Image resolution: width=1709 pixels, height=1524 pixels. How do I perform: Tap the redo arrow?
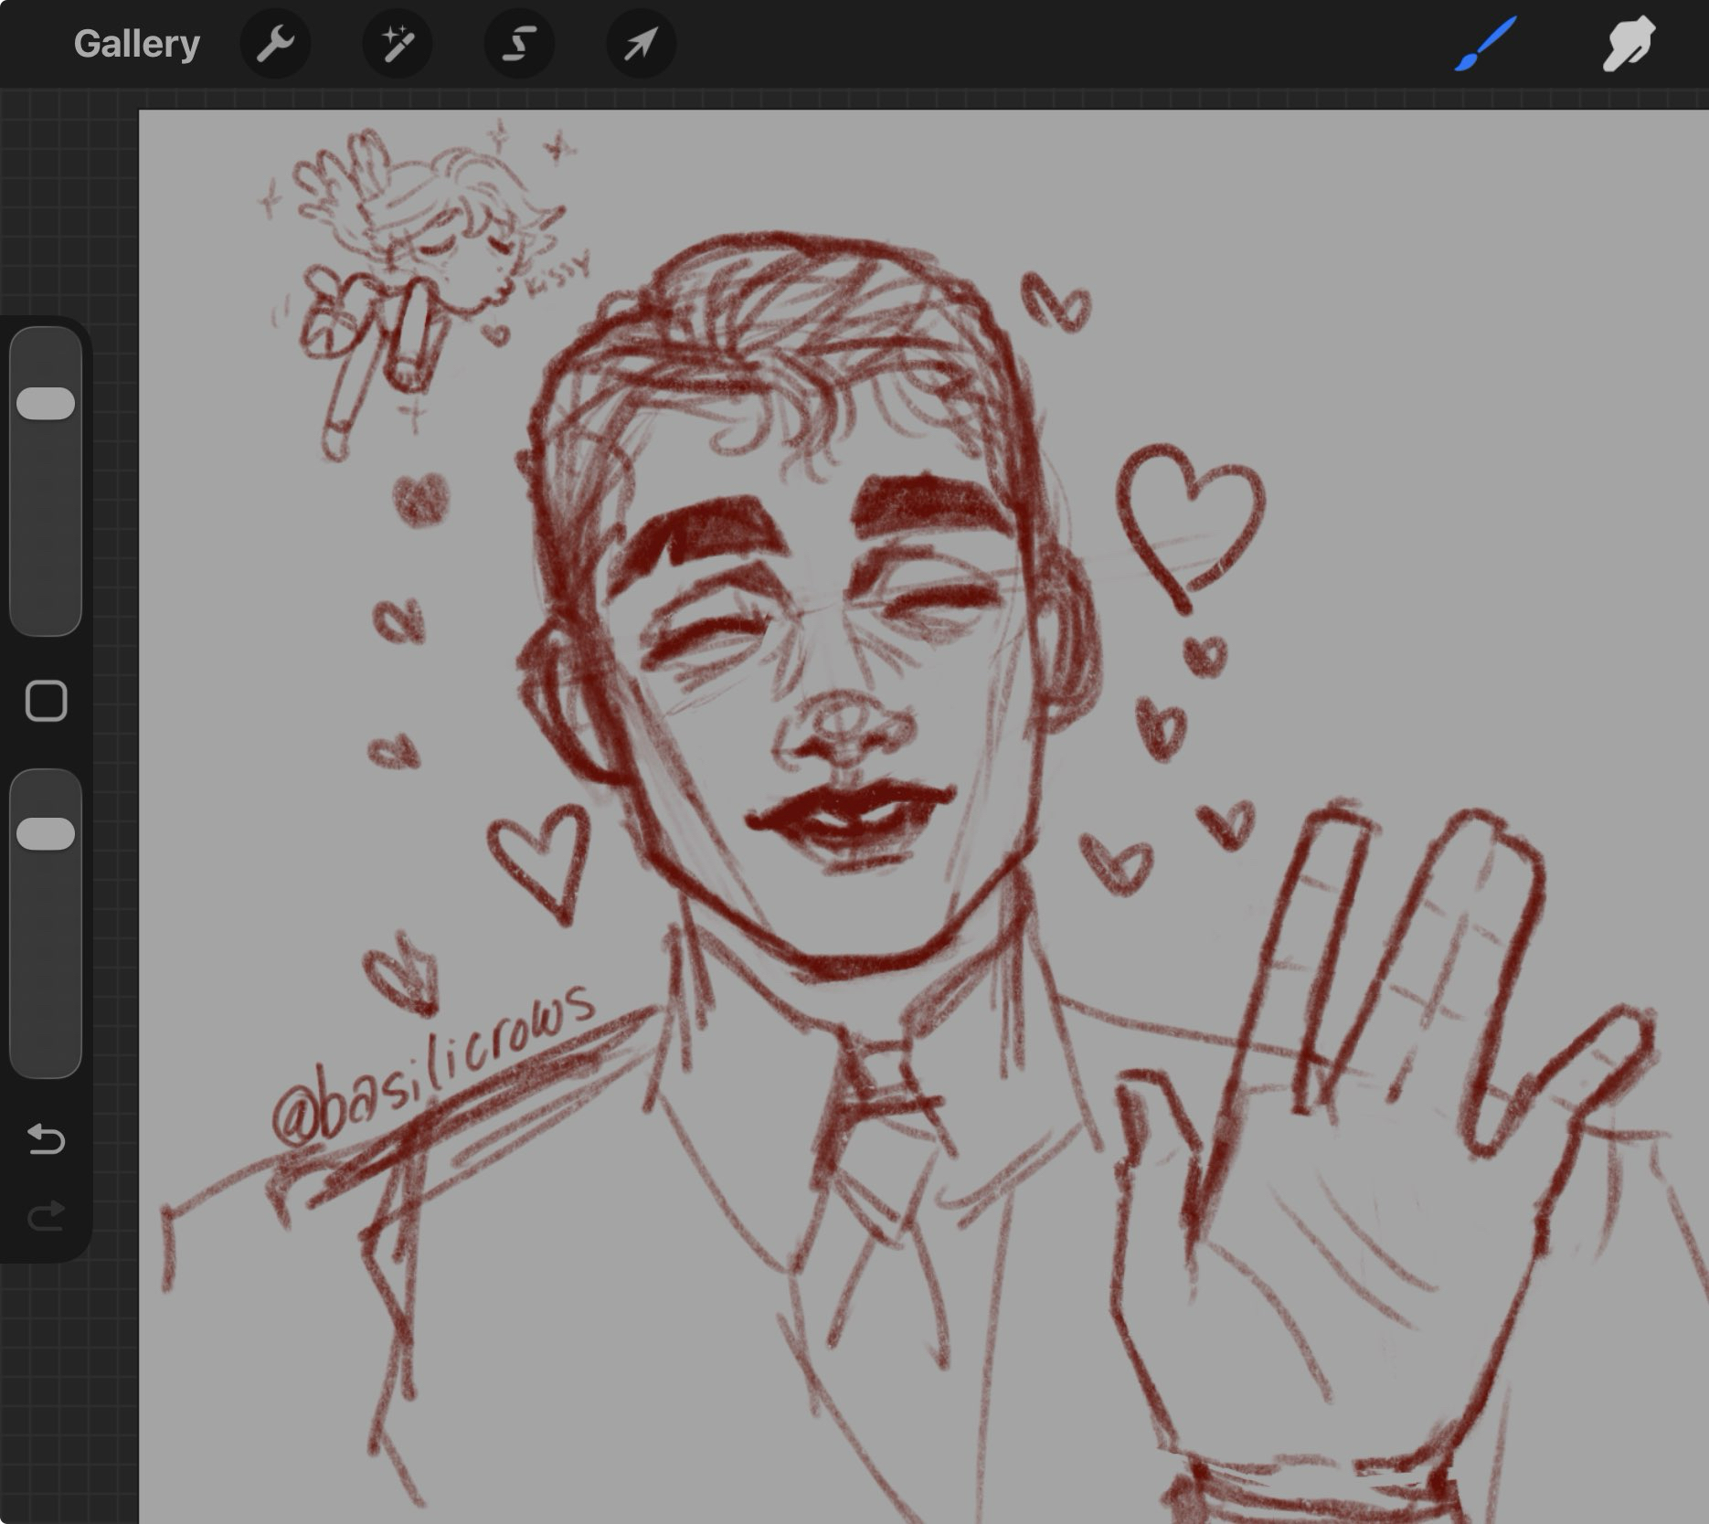46,1215
